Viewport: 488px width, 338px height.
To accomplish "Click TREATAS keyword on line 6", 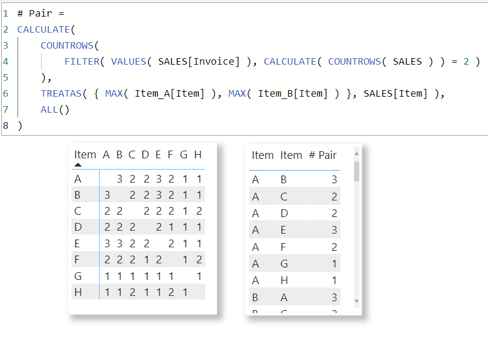I will tap(61, 94).
